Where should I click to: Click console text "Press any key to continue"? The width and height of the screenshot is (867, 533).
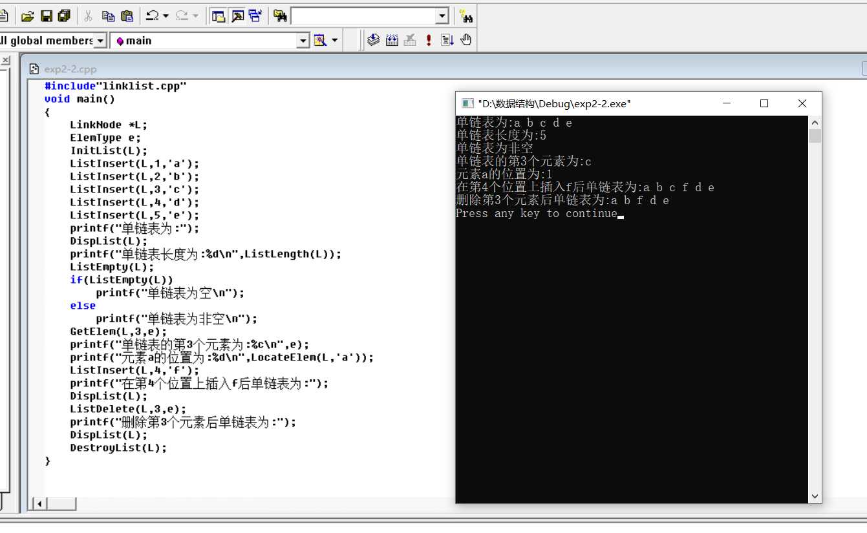537,213
